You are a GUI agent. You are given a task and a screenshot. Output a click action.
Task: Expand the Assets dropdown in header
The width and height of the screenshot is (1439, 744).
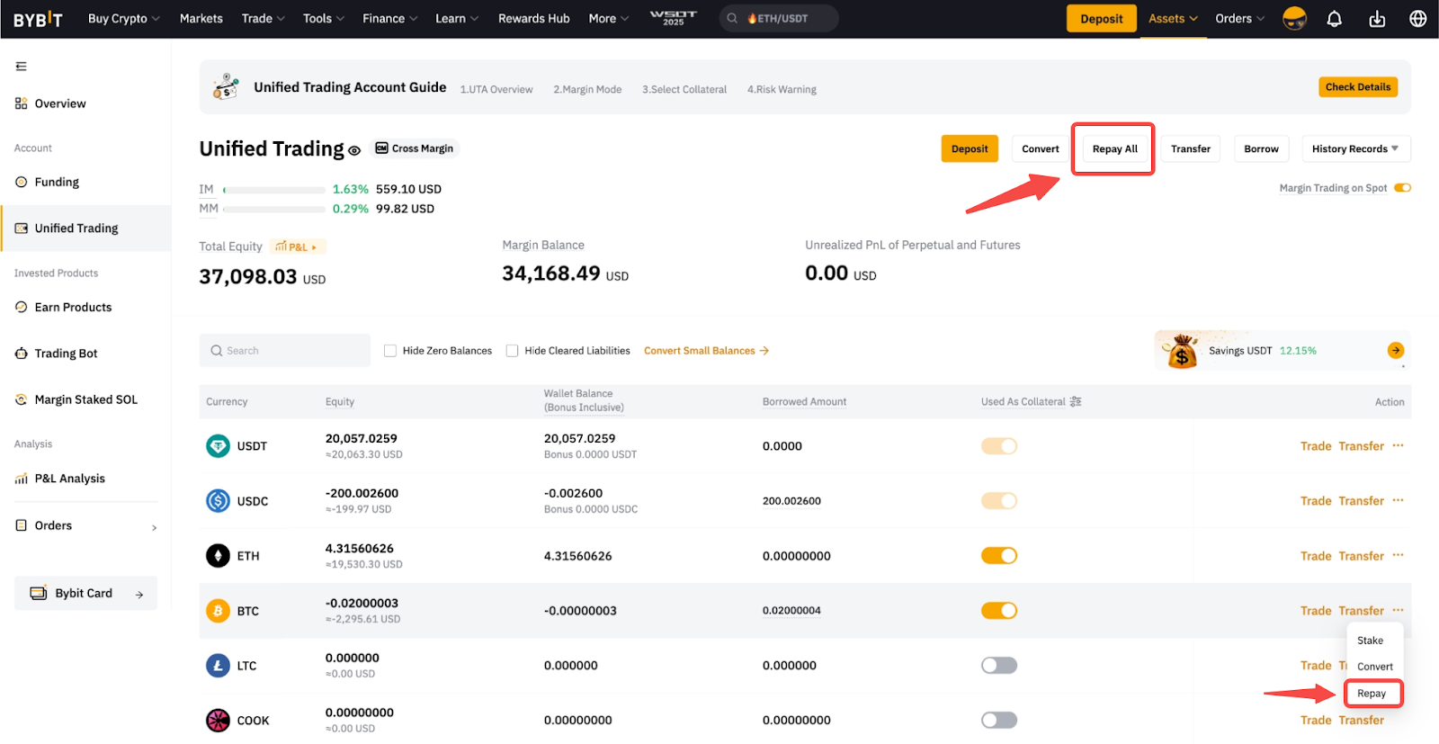[1173, 19]
